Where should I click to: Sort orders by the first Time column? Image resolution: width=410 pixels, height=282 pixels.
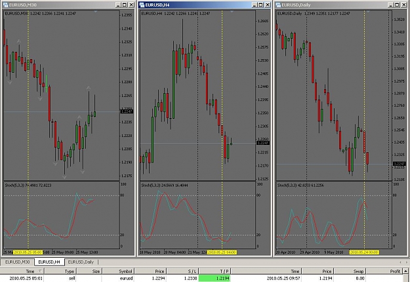pos(22,271)
